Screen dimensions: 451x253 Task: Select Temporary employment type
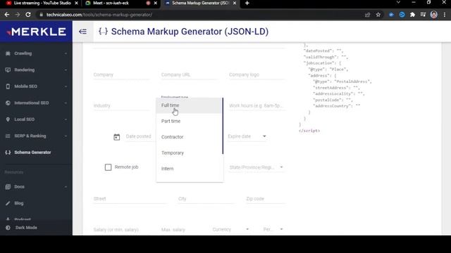189,153
